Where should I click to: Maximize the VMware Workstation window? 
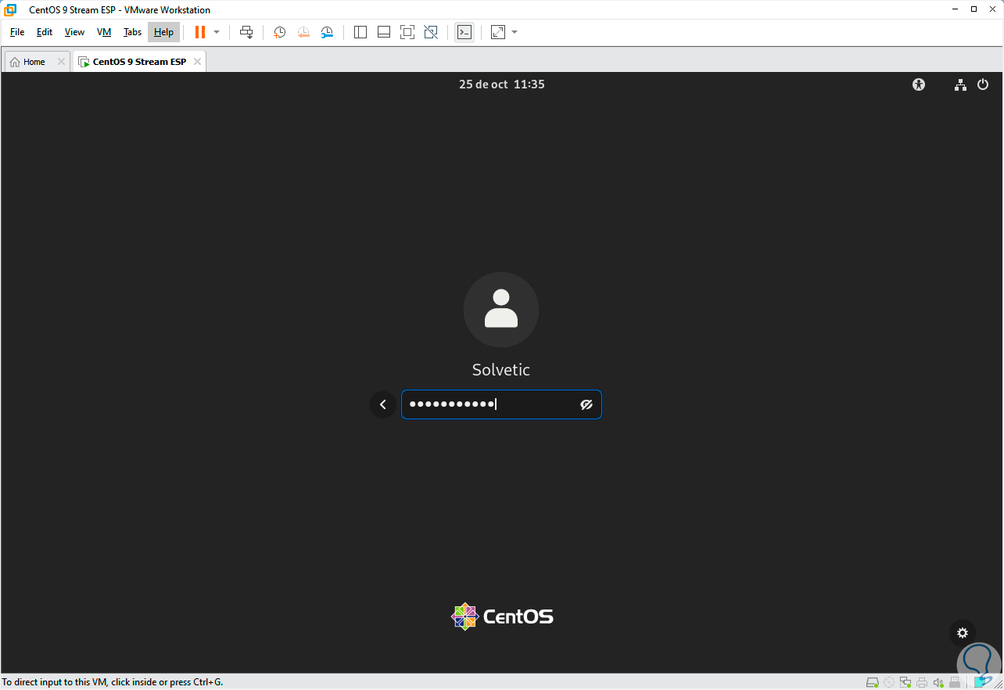974,9
